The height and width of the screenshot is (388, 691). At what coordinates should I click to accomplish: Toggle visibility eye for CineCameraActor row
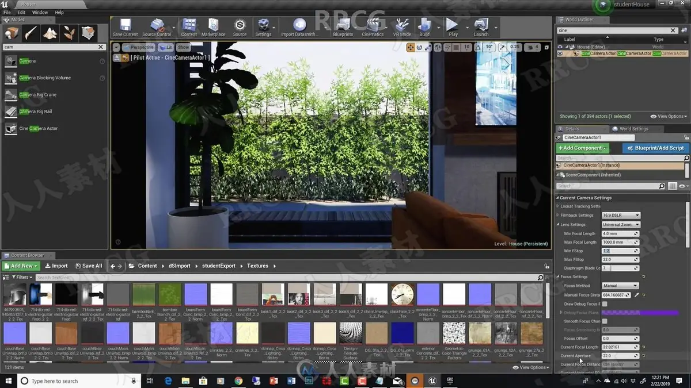click(560, 53)
